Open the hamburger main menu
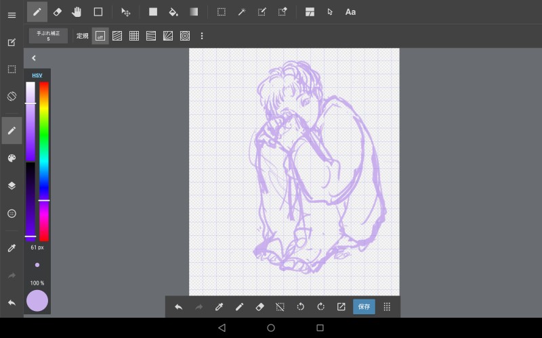Image resolution: width=542 pixels, height=338 pixels. click(x=12, y=15)
